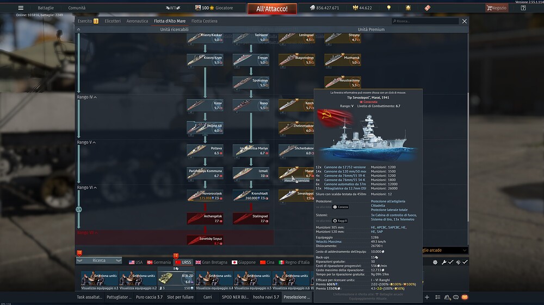Collapse the Rango VII section

(88, 233)
